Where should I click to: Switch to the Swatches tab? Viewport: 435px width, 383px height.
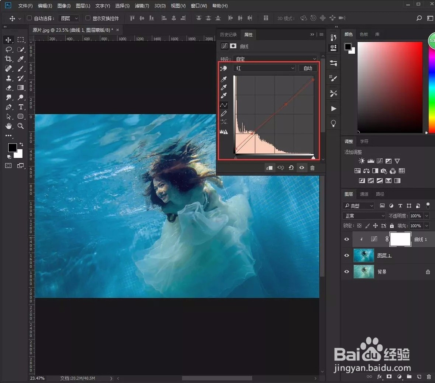(364, 34)
